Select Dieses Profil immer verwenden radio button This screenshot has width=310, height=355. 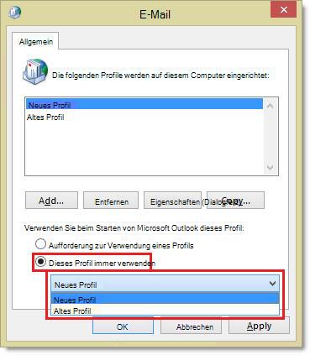tap(40, 262)
